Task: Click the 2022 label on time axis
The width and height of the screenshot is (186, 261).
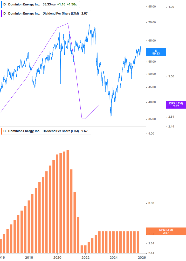Action: coord(85,258)
